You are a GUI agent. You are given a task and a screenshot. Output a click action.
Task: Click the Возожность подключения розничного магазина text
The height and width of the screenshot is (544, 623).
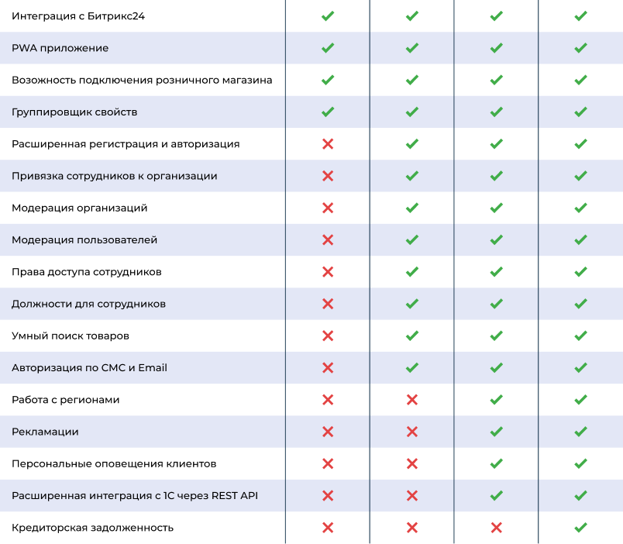(x=142, y=80)
